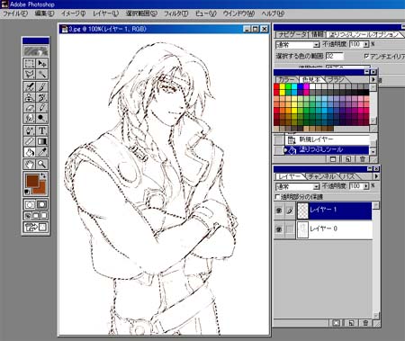Hide レイヤー 0 with its eye icon
The height and width of the screenshot is (341, 405).
click(279, 229)
